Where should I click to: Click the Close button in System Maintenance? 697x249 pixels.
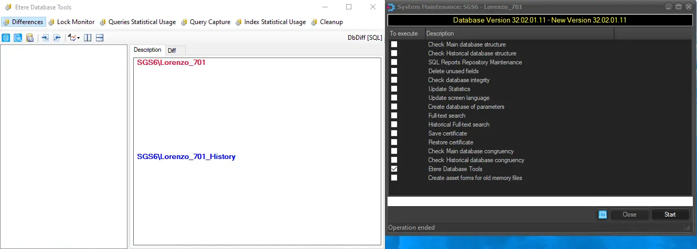[x=629, y=214]
